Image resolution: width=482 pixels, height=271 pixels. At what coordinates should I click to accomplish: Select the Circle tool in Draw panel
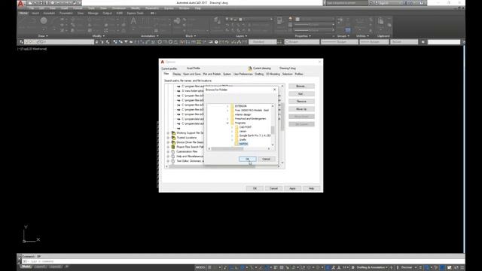pos(44,21)
